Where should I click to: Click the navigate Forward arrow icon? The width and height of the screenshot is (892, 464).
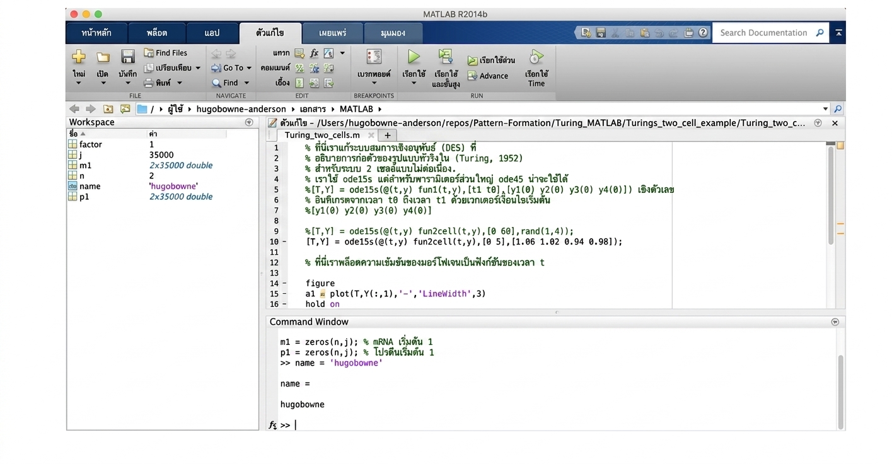point(231,54)
